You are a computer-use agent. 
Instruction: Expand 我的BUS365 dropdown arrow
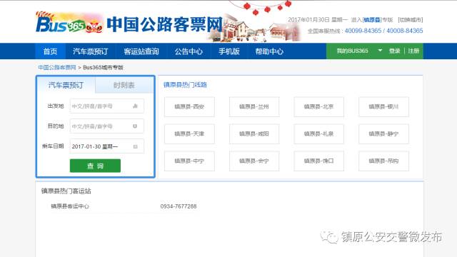pyautogui.click(x=380, y=51)
